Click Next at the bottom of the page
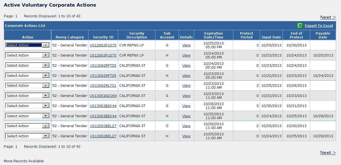This screenshot has height=165, width=341. [x=328, y=153]
